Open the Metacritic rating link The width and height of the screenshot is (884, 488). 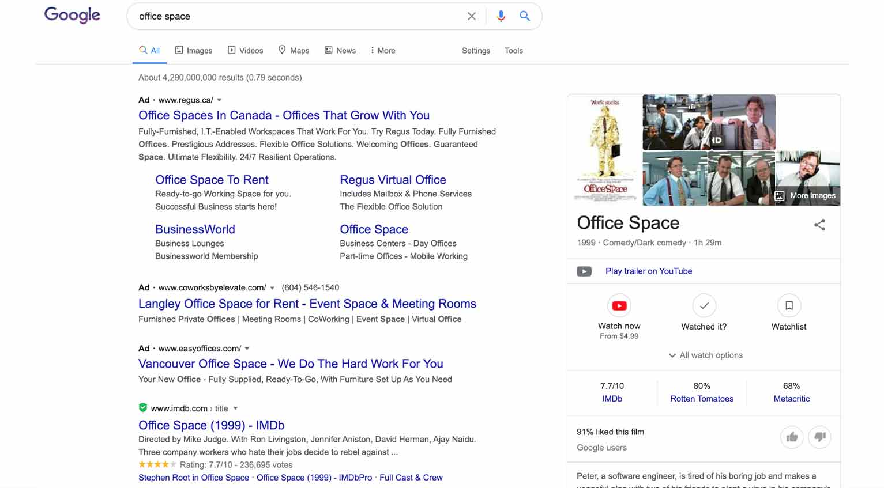pyautogui.click(x=792, y=399)
